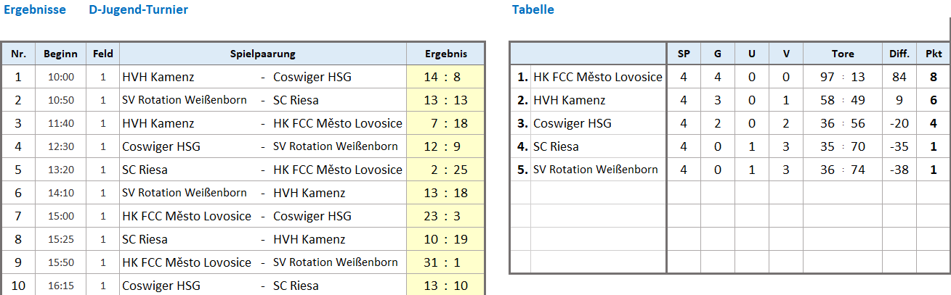Click result cell 14 : 8 of game 1

point(445,77)
